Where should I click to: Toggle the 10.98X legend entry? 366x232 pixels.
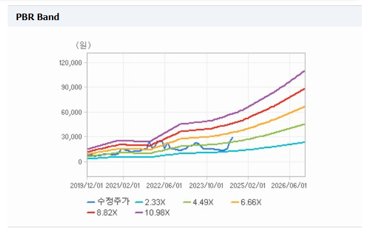click(153, 212)
